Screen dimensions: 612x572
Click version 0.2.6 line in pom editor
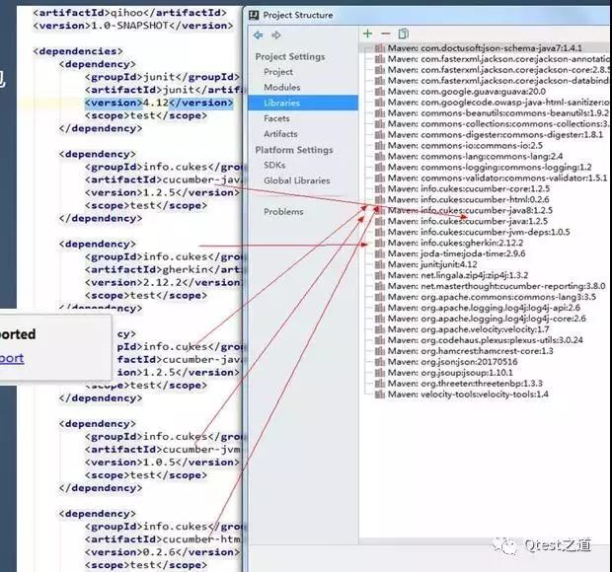[x=162, y=552]
